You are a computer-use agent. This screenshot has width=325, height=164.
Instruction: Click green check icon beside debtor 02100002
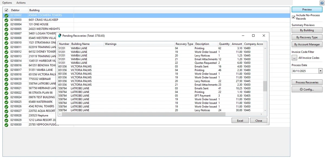(6, 15)
